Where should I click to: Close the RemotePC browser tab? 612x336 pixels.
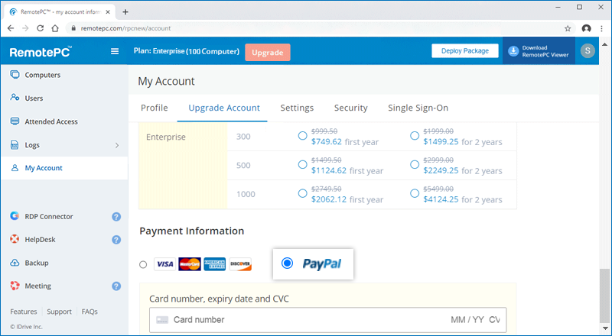(x=108, y=11)
